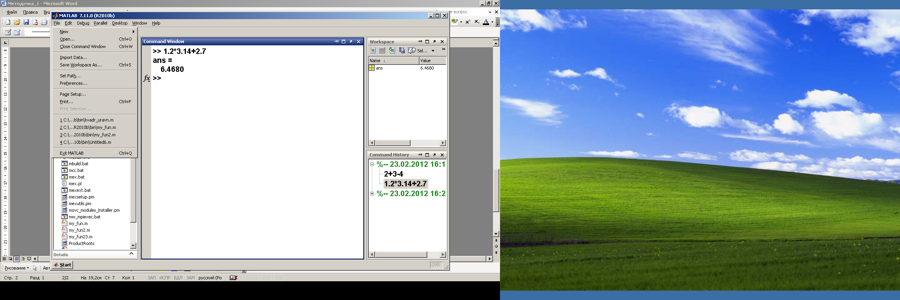Image resolution: width=900 pixels, height=300 pixels.
Task: Click the plot selection icon in Workspace
Action: 412,50
